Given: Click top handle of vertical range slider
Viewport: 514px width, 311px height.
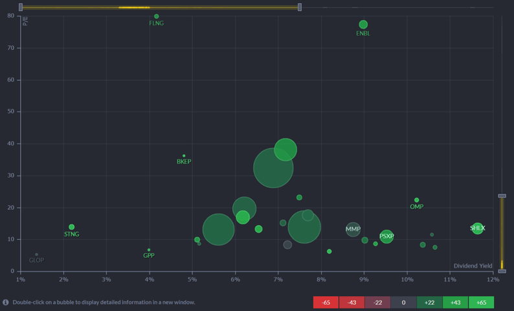Looking at the screenshot, I should click(502, 196).
